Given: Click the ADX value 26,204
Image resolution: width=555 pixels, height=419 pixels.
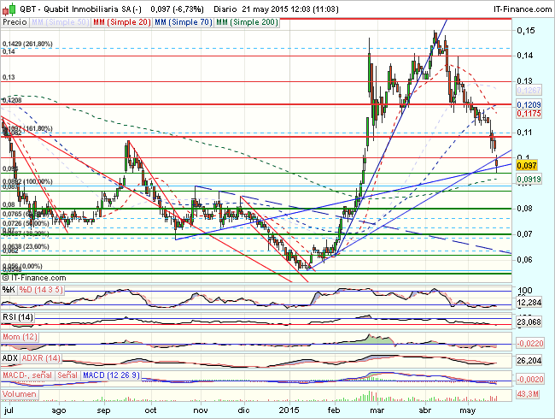Looking at the screenshot, I should click(x=529, y=361).
